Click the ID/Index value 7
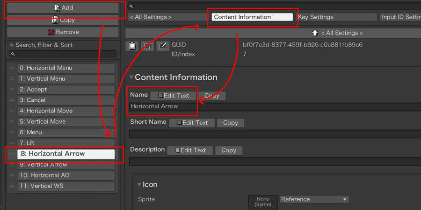 [245, 55]
